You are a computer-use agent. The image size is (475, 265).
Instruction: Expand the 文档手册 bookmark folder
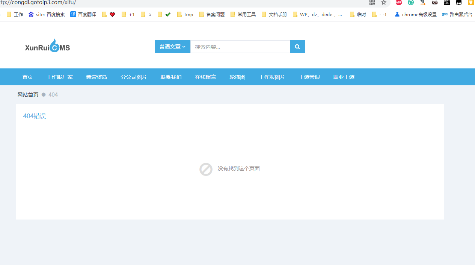[x=274, y=15]
